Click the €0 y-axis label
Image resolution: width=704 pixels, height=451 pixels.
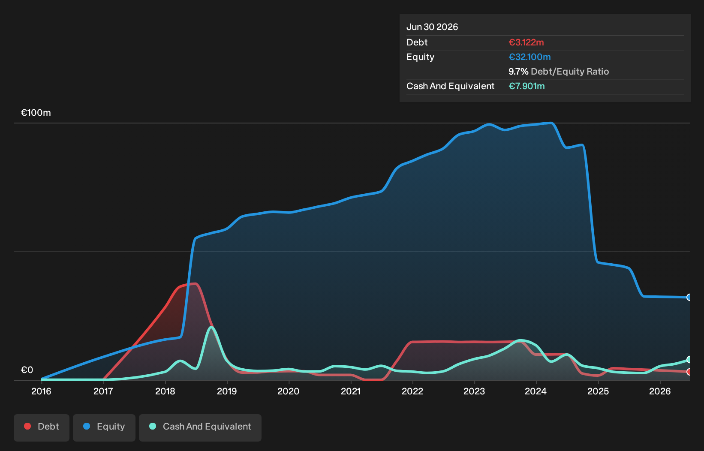[x=27, y=370]
